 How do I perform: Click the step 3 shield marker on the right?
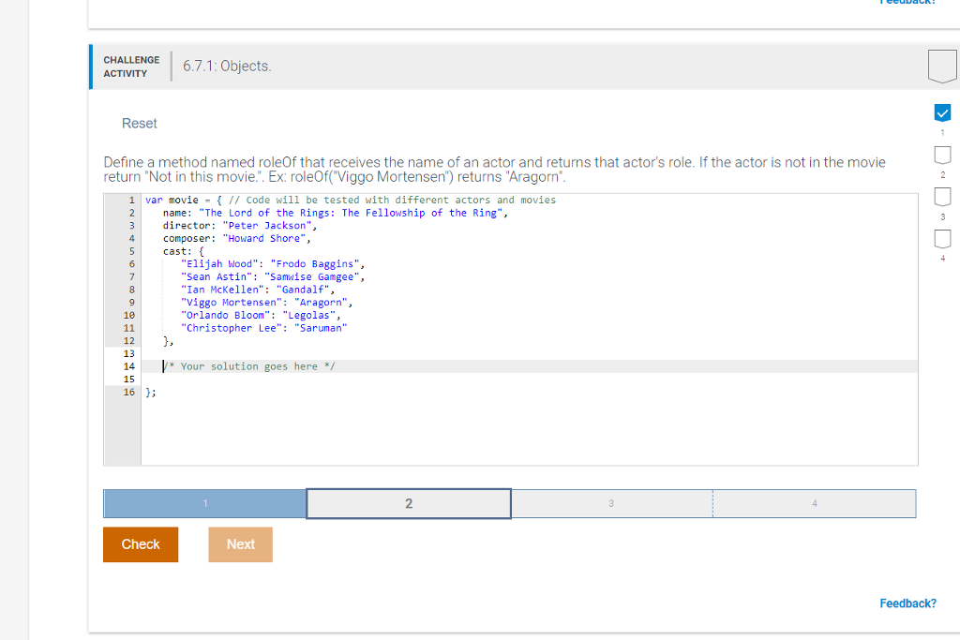tap(942, 196)
